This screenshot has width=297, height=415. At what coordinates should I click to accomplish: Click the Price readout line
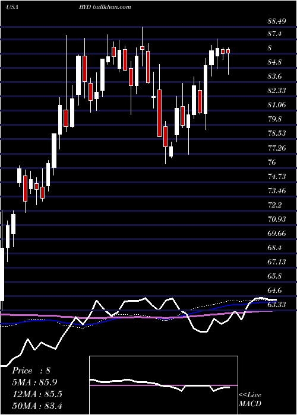tap(31, 371)
